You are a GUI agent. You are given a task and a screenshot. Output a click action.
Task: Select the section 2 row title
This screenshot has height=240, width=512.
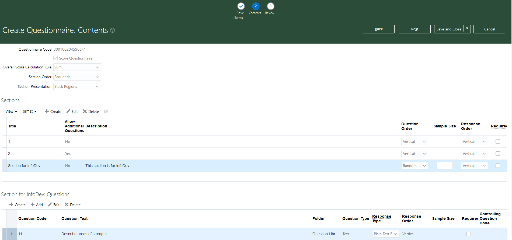point(9,154)
